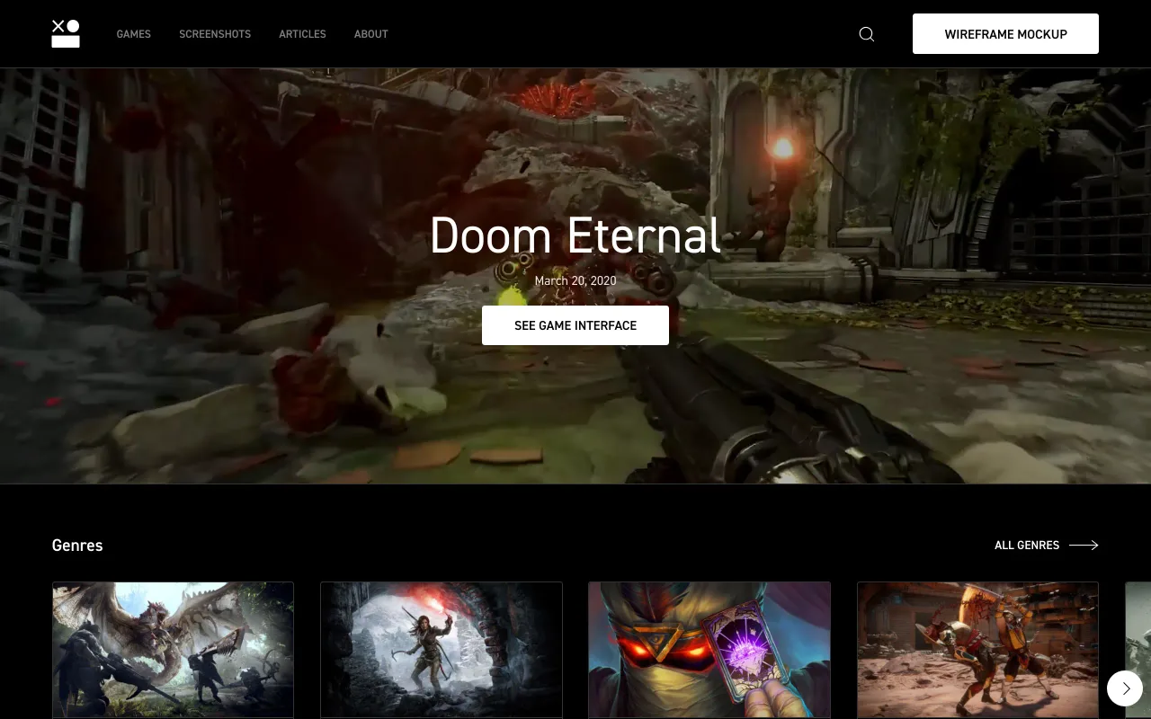This screenshot has width=1151, height=719.
Task: Click the site logo icon
Action: tap(66, 33)
